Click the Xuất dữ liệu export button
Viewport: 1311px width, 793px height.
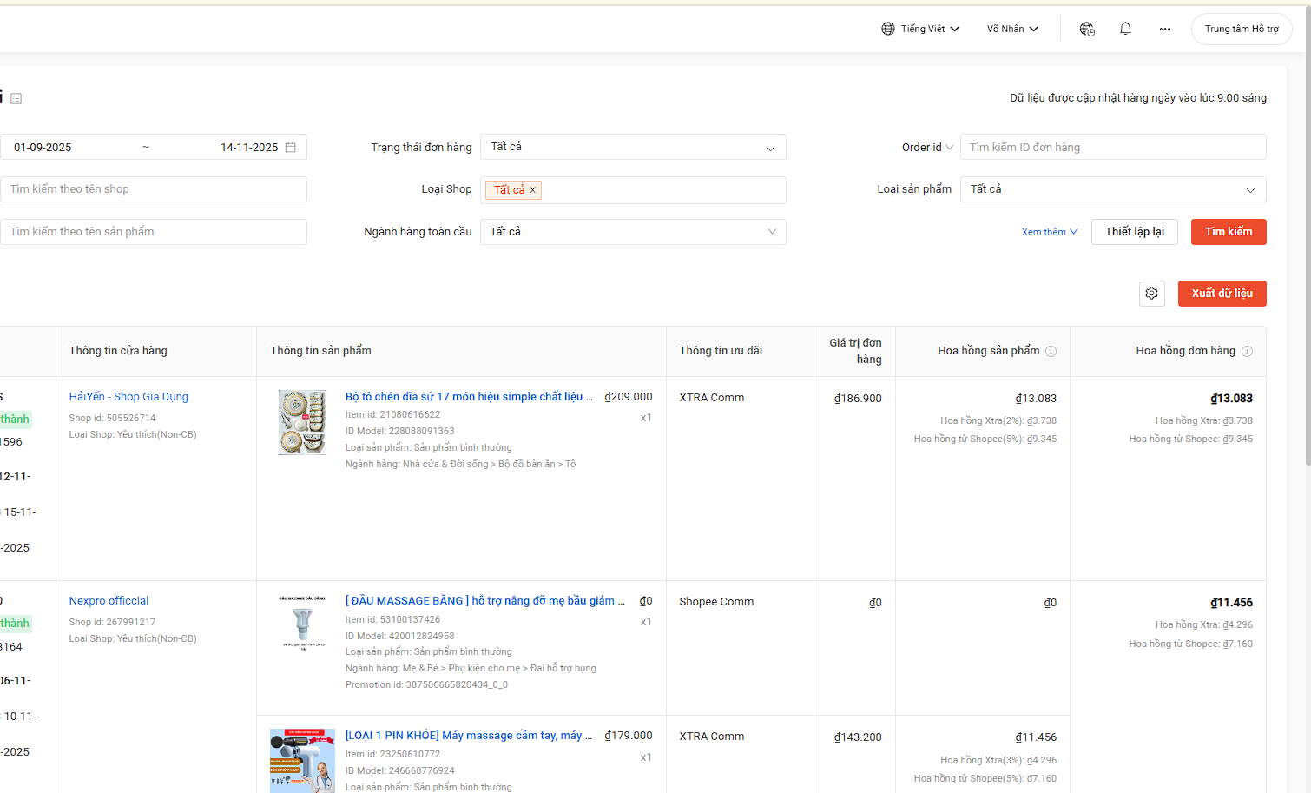[x=1222, y=294]
